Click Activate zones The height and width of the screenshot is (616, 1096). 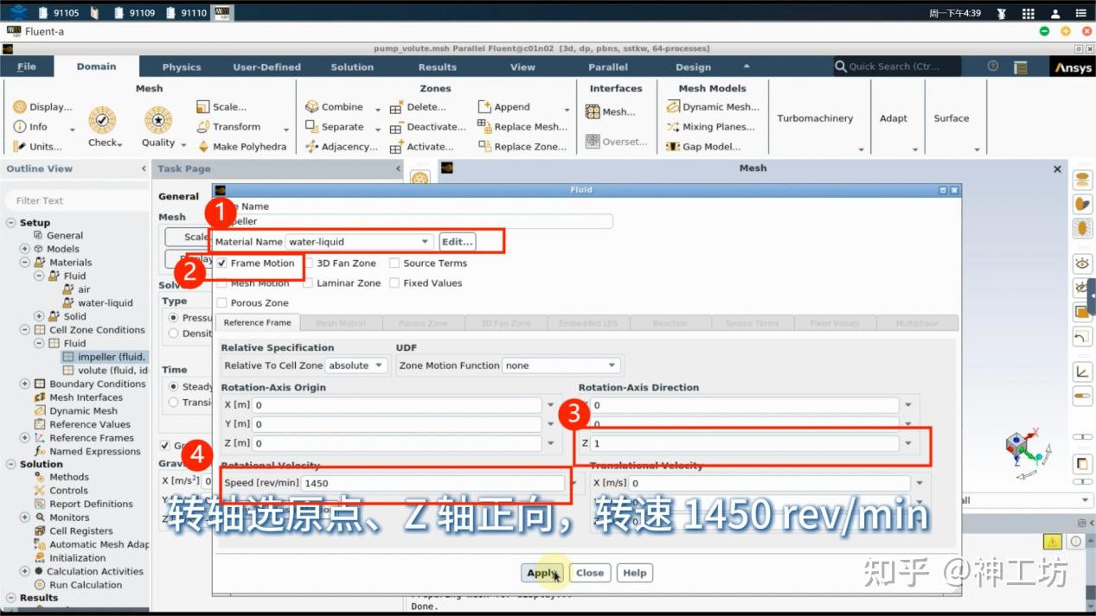pos(420,146)
